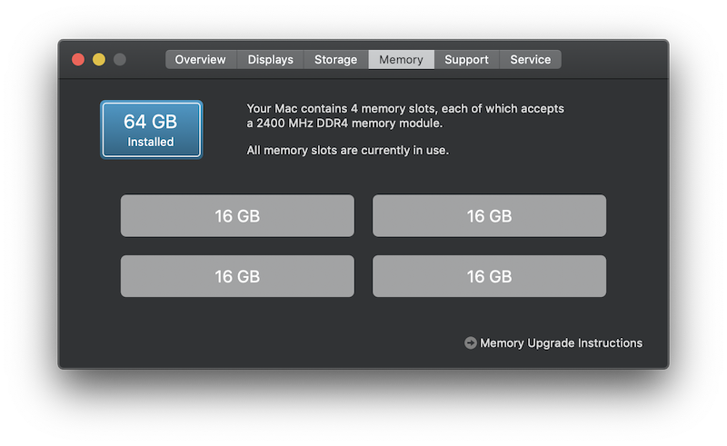The height and width of the screenshot is (446, 727).
Task: Click the 'Your Mac contains 4 memory slots' line
Action: pyautogui.click(x=405, y=108)
